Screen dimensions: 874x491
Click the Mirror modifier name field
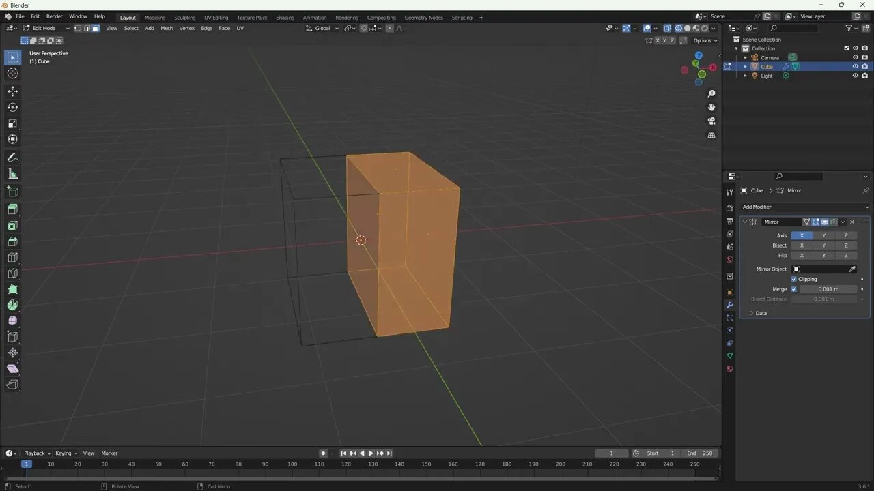coord(781,222)
